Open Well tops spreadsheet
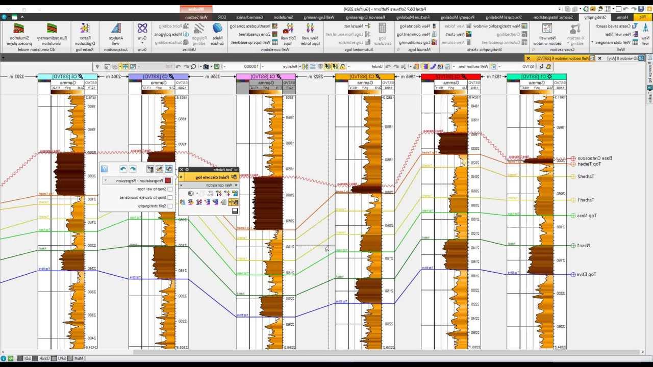This screenshot has height=367, width=653. click(x=255, y=42)
